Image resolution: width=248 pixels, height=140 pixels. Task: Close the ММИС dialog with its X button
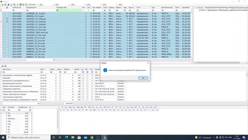click(148, 63)
